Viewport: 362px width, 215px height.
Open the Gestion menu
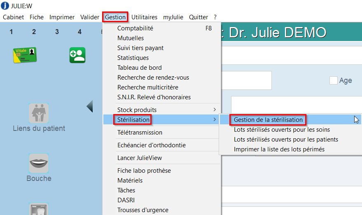coord(115,17)
